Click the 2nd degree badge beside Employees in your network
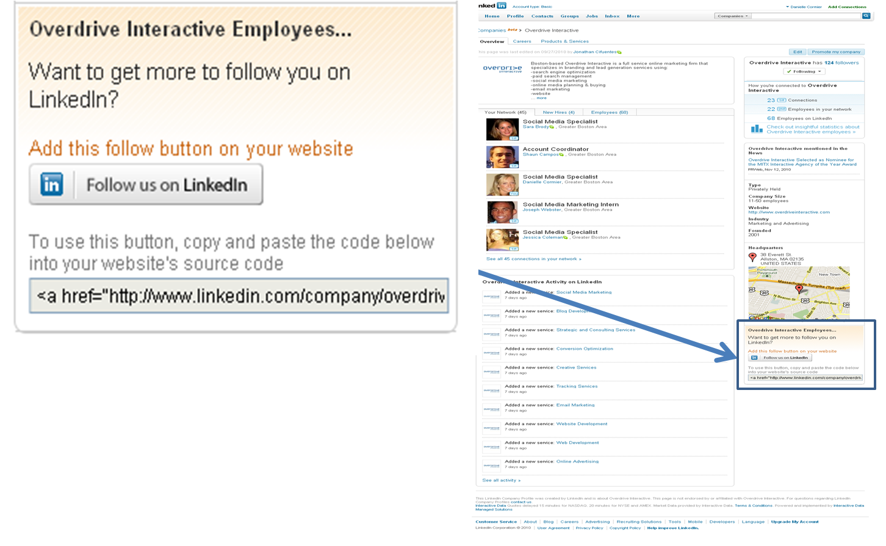Viewport: 886px width, 546px height. pyautogui.click(x=782, y=109)
